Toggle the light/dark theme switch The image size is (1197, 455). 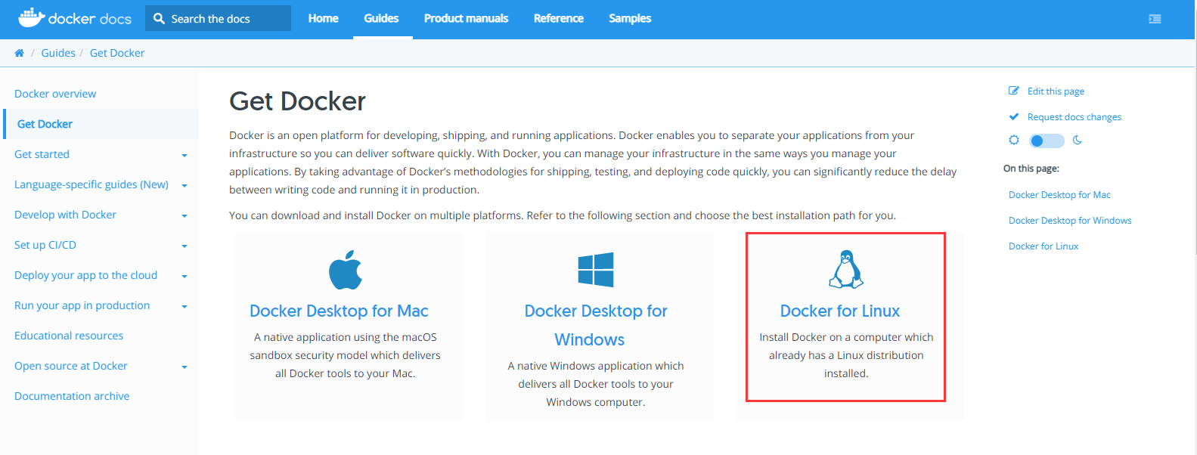pyautogui.click(x=1047, y=141)
